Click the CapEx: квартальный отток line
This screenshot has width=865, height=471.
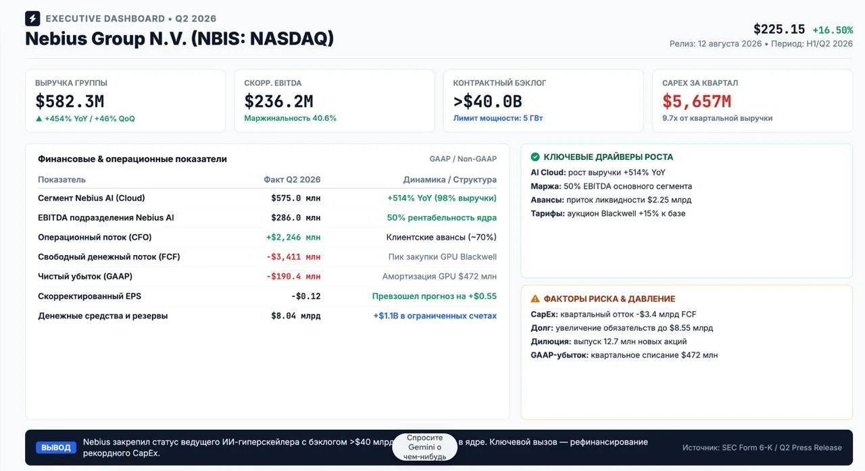point(614,314)
